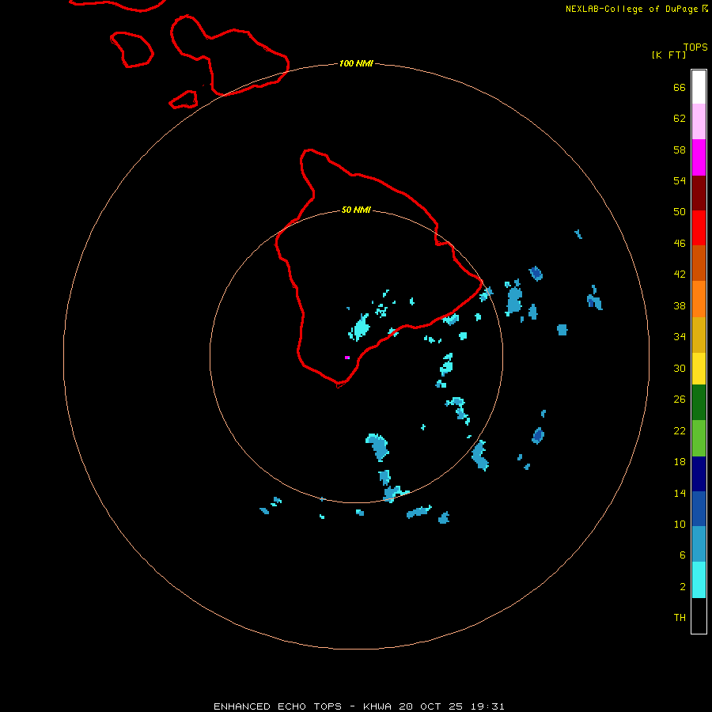The height and width of the screenshot is (712, 712).
Task: Click the gold legend color swatch
Action: click(x=699, y=334)
